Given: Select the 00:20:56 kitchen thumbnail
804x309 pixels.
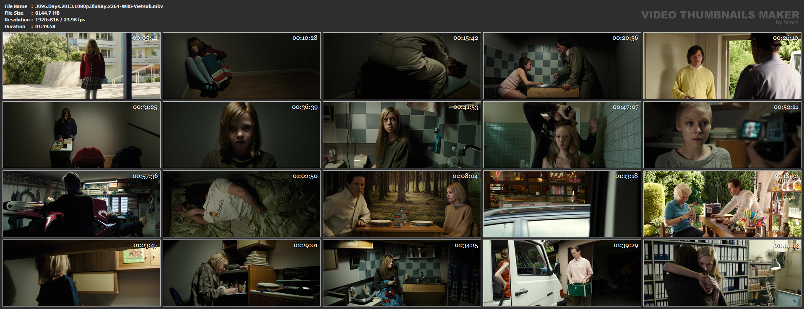Looking at the screenshot, I should pos(562,66).
